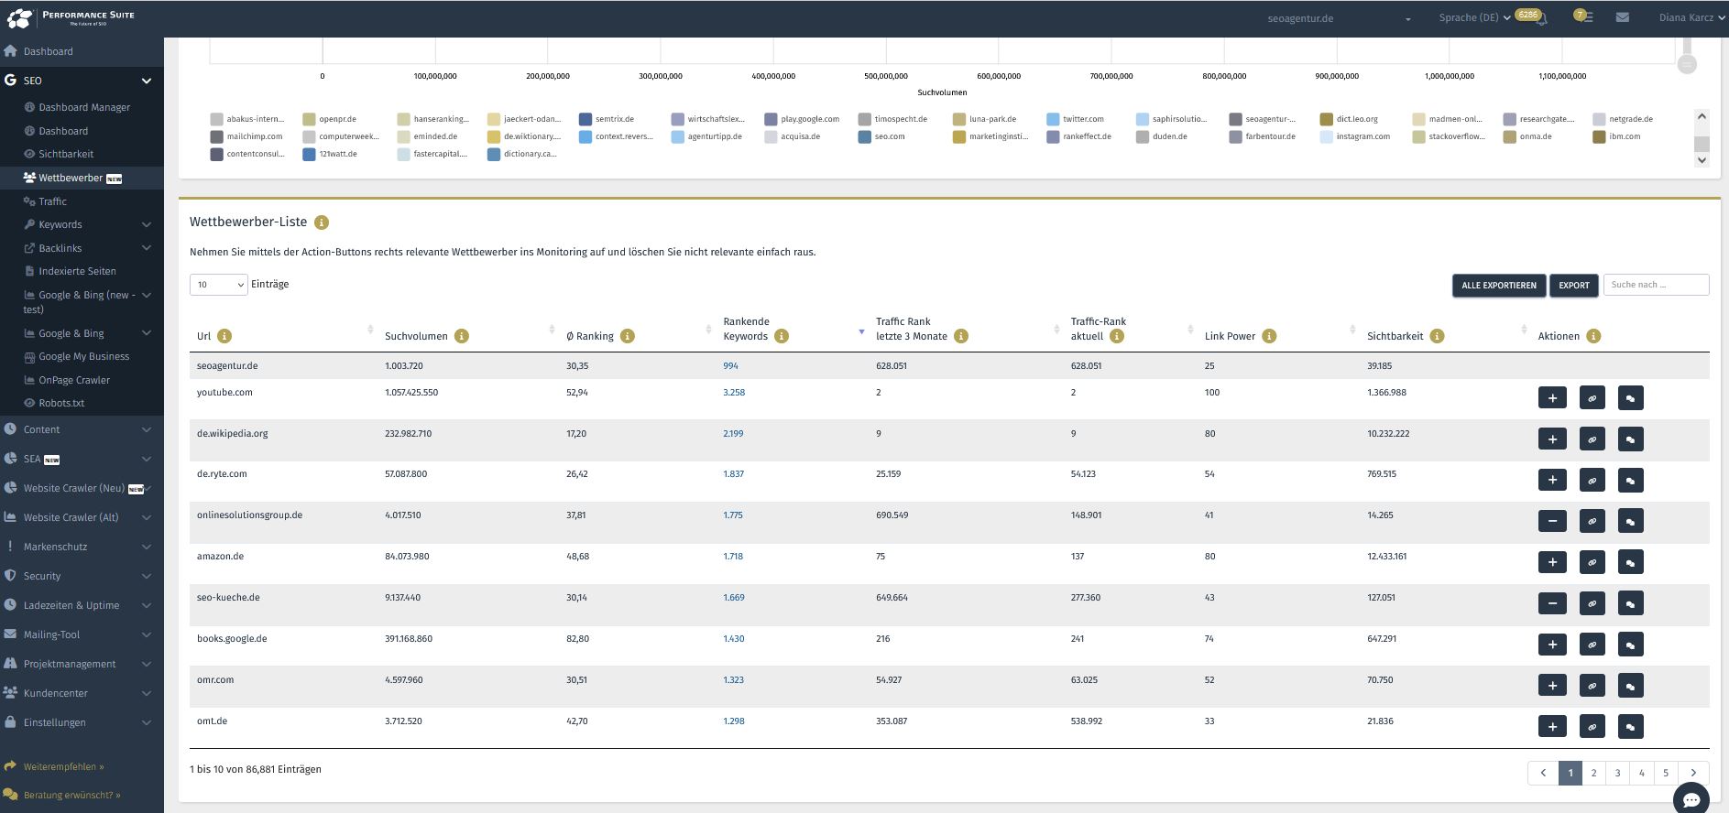
Task: Go to pagination page 2
Action: [1593, 773]
